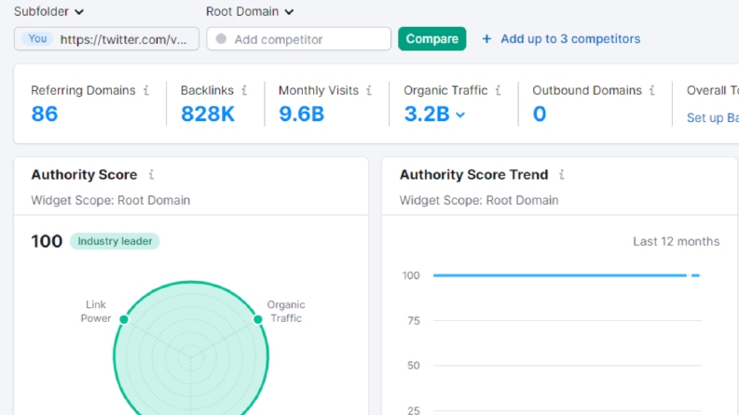
Task: Click the Authority Score Trend info icon
Action: tap(561, 175)
